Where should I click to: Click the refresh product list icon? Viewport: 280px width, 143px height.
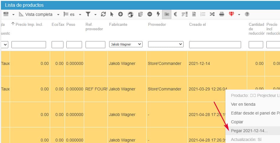pos(103,14)
